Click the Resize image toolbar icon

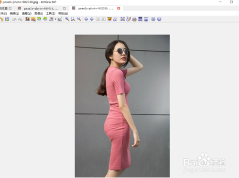[x=33, y=19]
